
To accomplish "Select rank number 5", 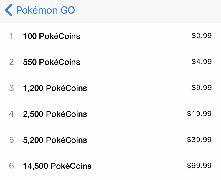I will point(11,140).
